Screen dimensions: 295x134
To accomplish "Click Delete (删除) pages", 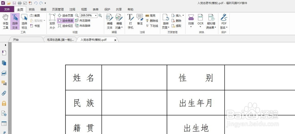I will [176, 21].
